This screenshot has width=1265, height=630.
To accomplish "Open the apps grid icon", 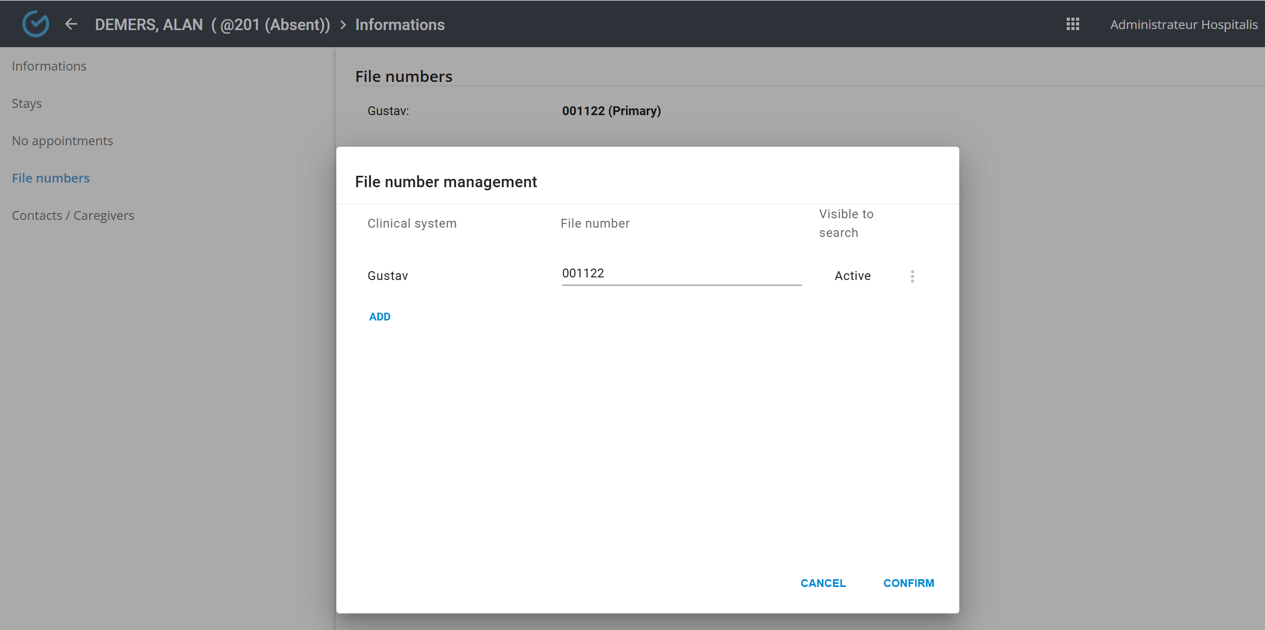I will (x=1072, y=24).
